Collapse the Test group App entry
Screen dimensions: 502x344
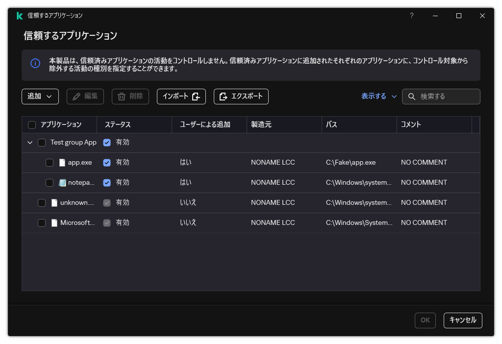[30, 142]
